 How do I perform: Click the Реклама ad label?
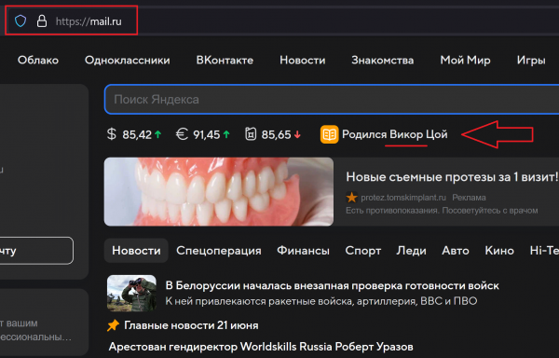click(x=469, y=198)
